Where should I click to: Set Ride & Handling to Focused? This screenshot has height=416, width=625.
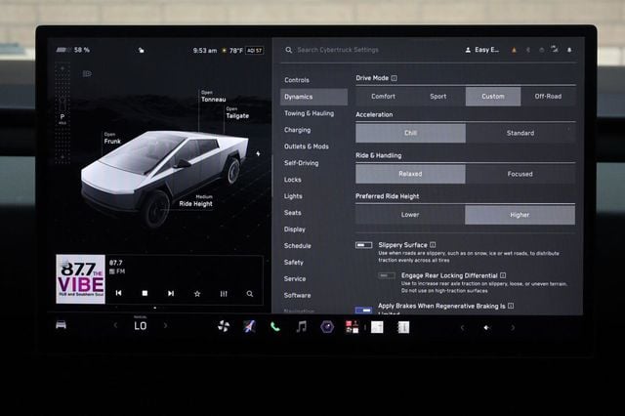click(520, 174)
